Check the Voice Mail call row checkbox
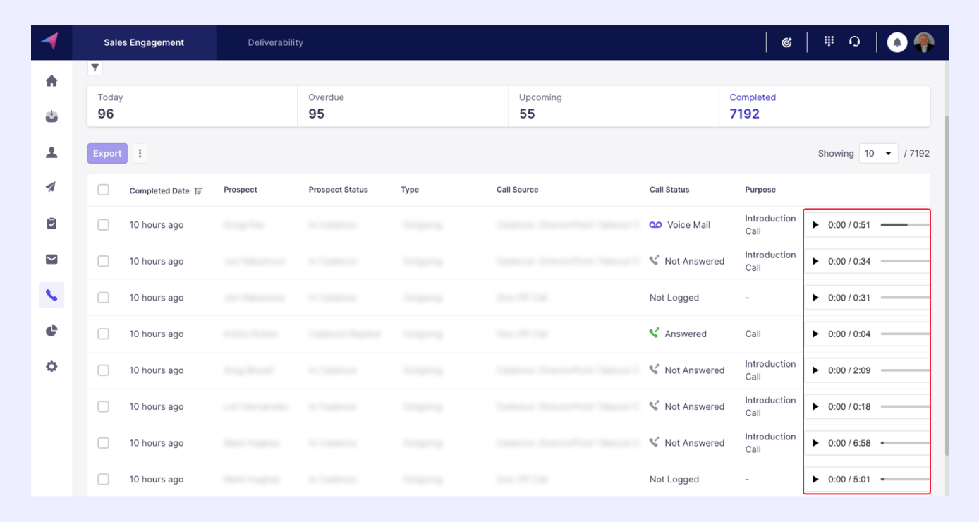 104,225
